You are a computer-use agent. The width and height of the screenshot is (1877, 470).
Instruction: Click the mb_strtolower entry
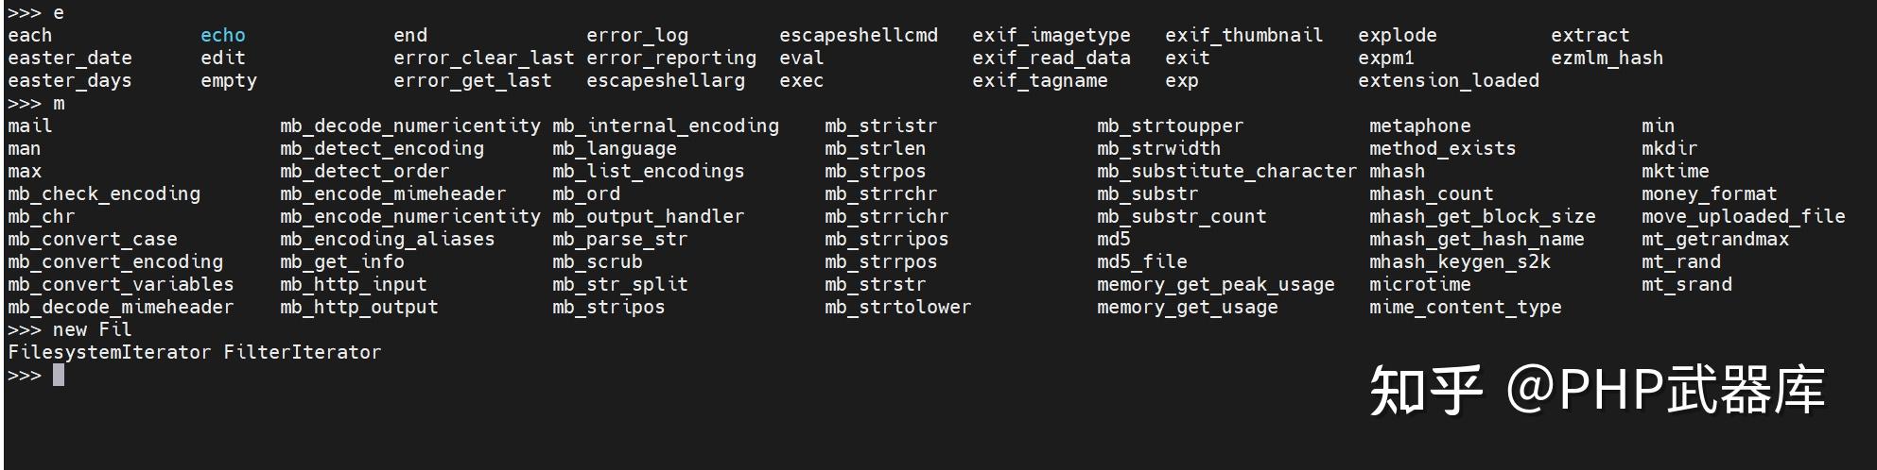tap(897, 308)
